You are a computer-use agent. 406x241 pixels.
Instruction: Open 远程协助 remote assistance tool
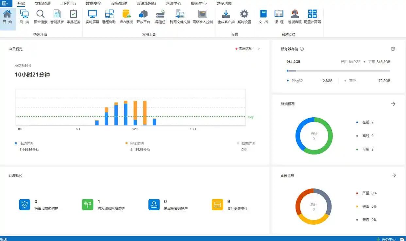tap(109, 16)
